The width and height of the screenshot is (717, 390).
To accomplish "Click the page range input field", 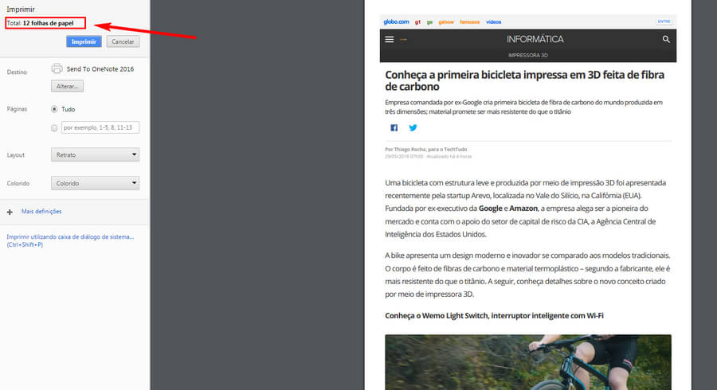I will 100,127.
